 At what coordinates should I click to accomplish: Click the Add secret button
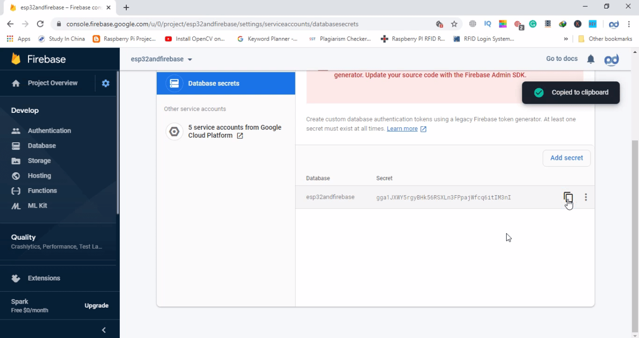[566, 158]
